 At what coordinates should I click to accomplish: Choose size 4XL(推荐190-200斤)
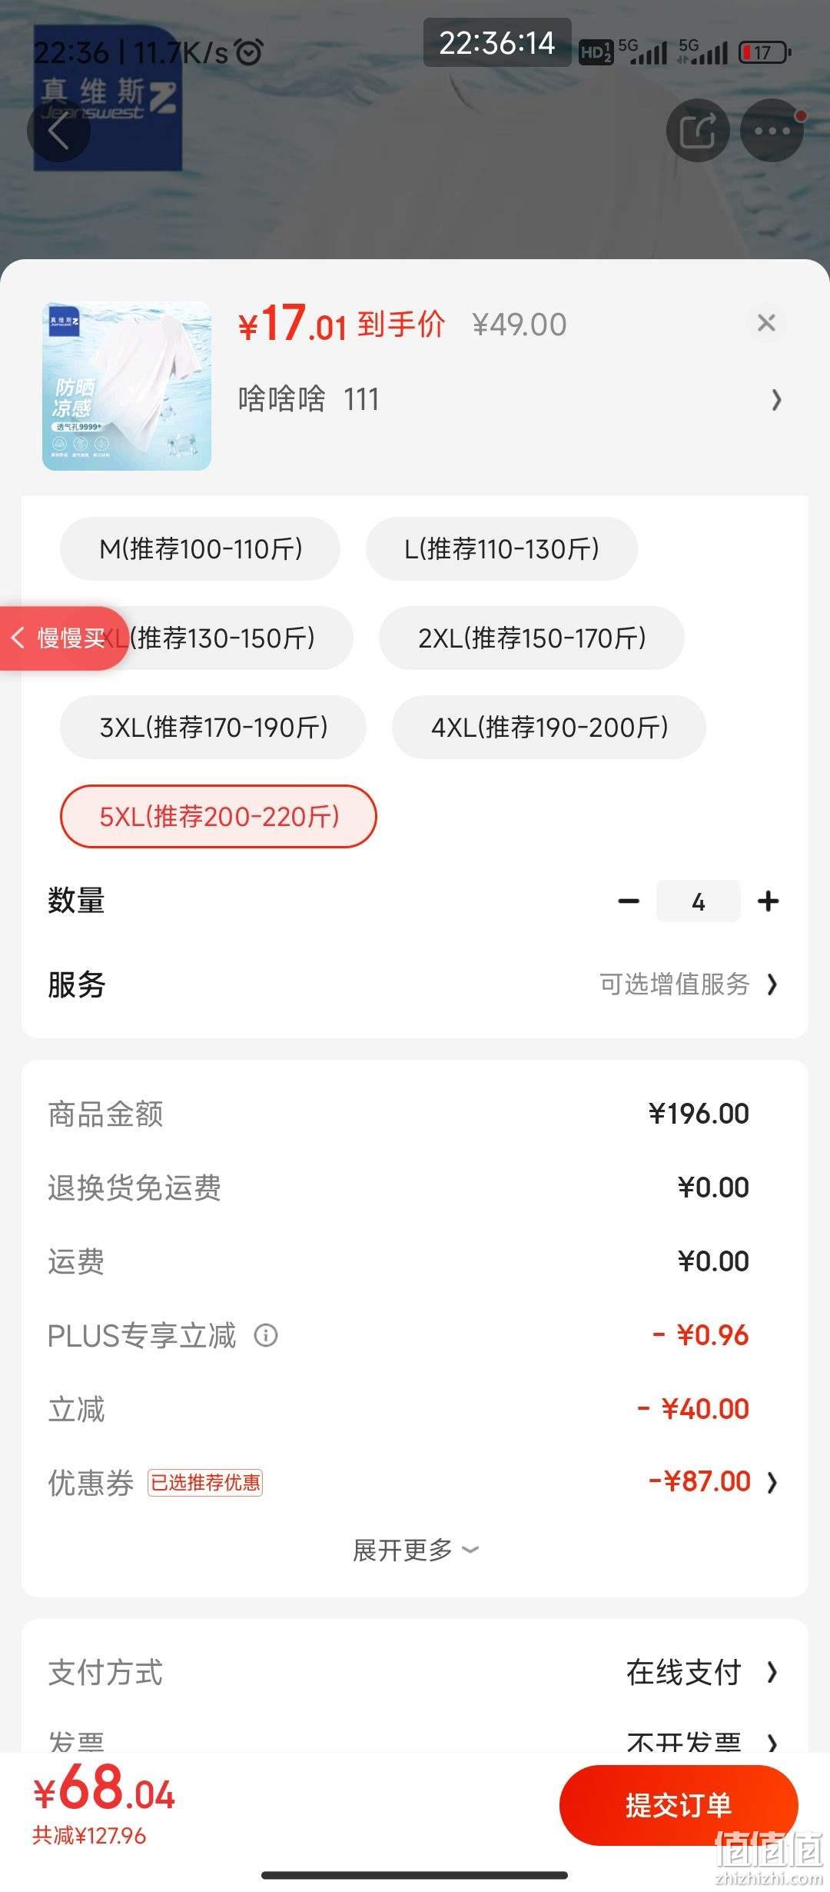coord(549,728)
